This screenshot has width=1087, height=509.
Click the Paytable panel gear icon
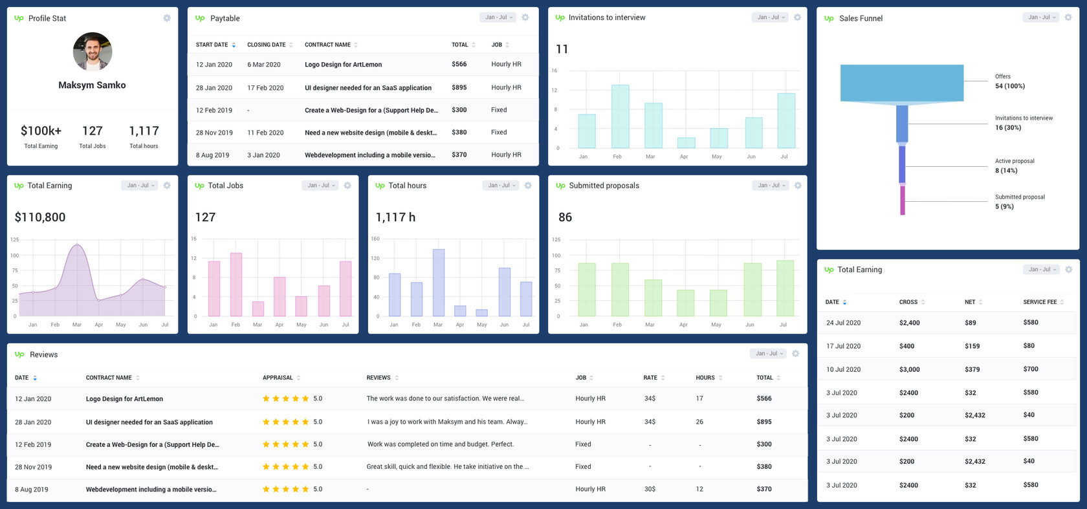click(x=525, y=17)
